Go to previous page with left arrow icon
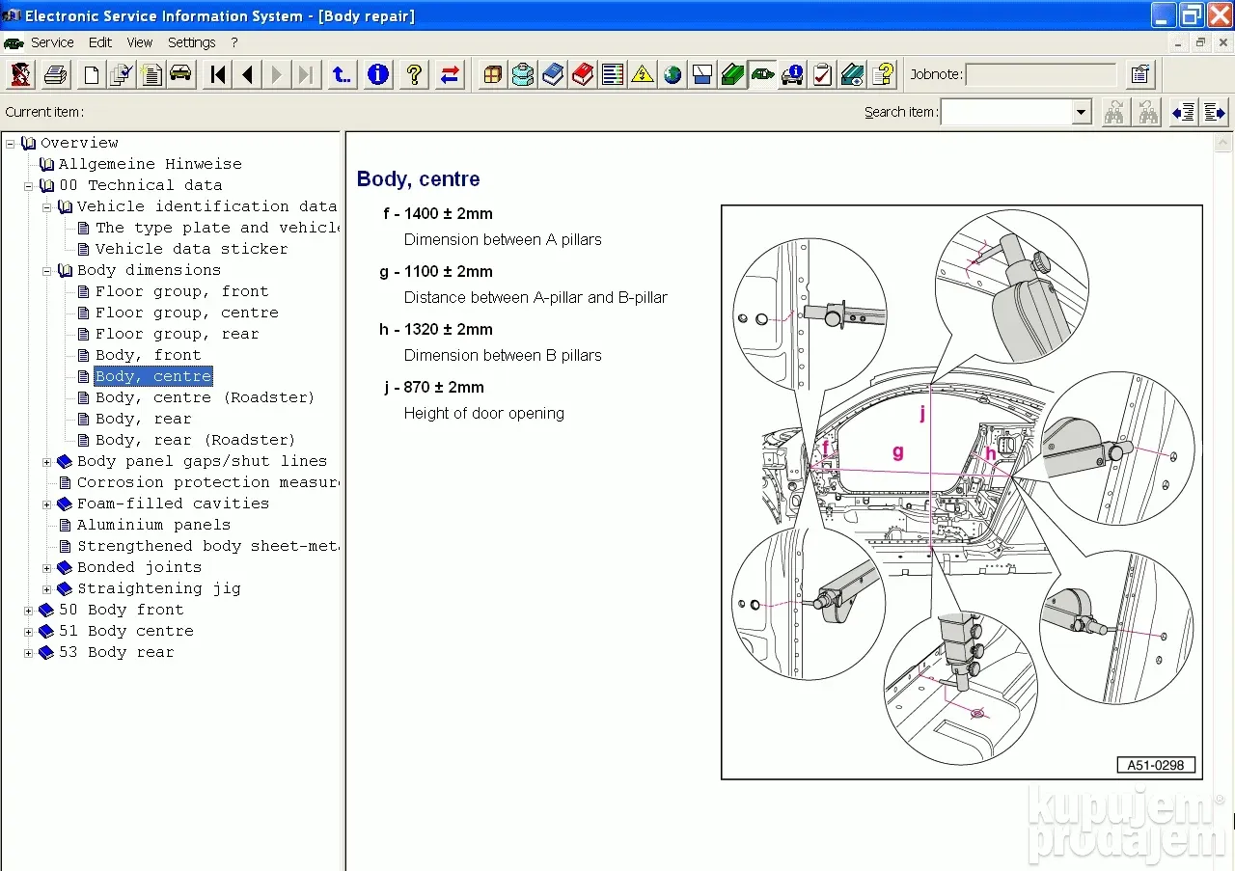The image size is (1235, 871). [248, 74]
